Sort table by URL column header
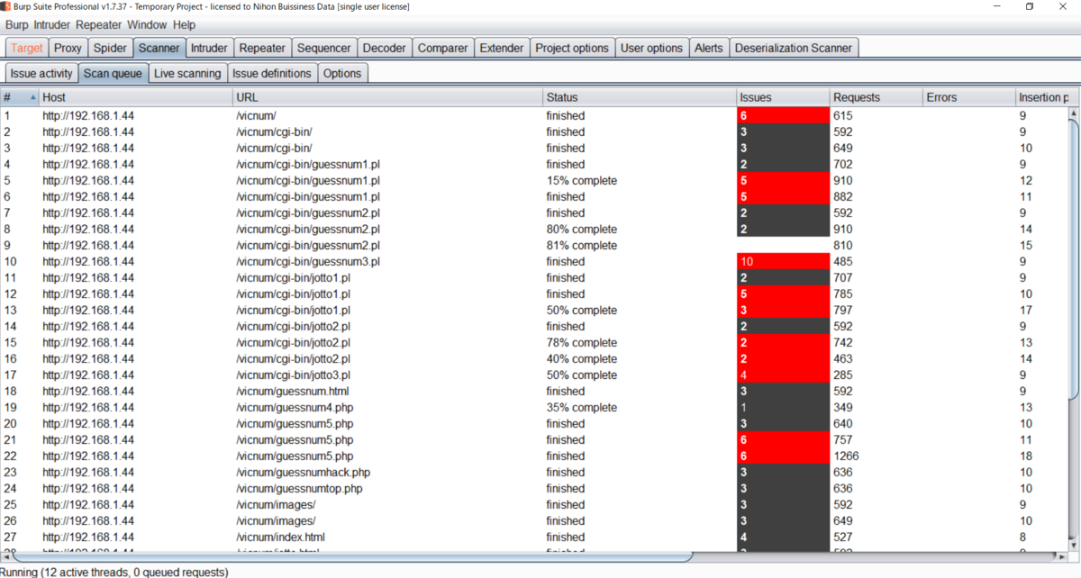Viewport: 1081px width, 578px height. (387, 97)
